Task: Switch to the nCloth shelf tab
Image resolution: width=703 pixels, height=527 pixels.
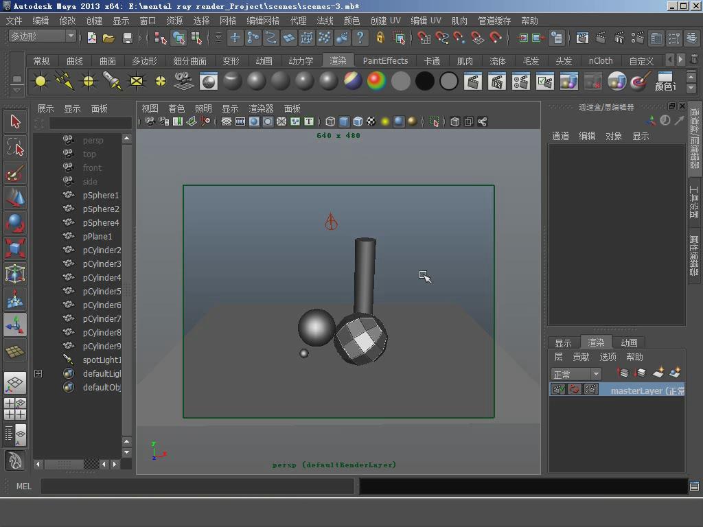Action: point(600,61)
